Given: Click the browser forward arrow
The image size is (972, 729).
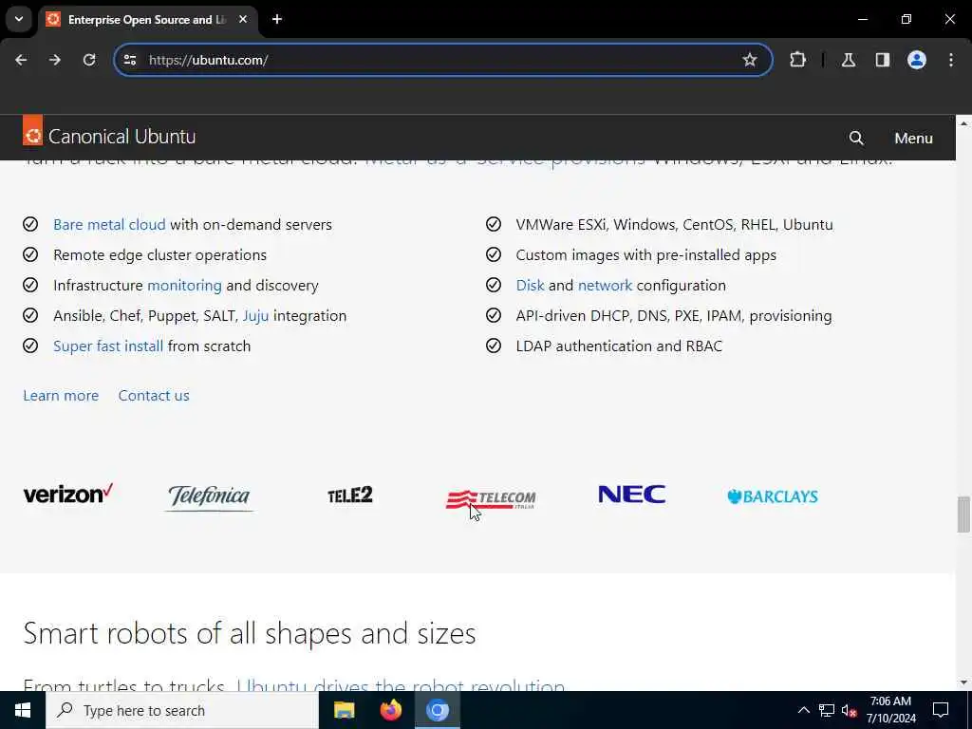Looking at the screenshot, I should tap(55, 60).
